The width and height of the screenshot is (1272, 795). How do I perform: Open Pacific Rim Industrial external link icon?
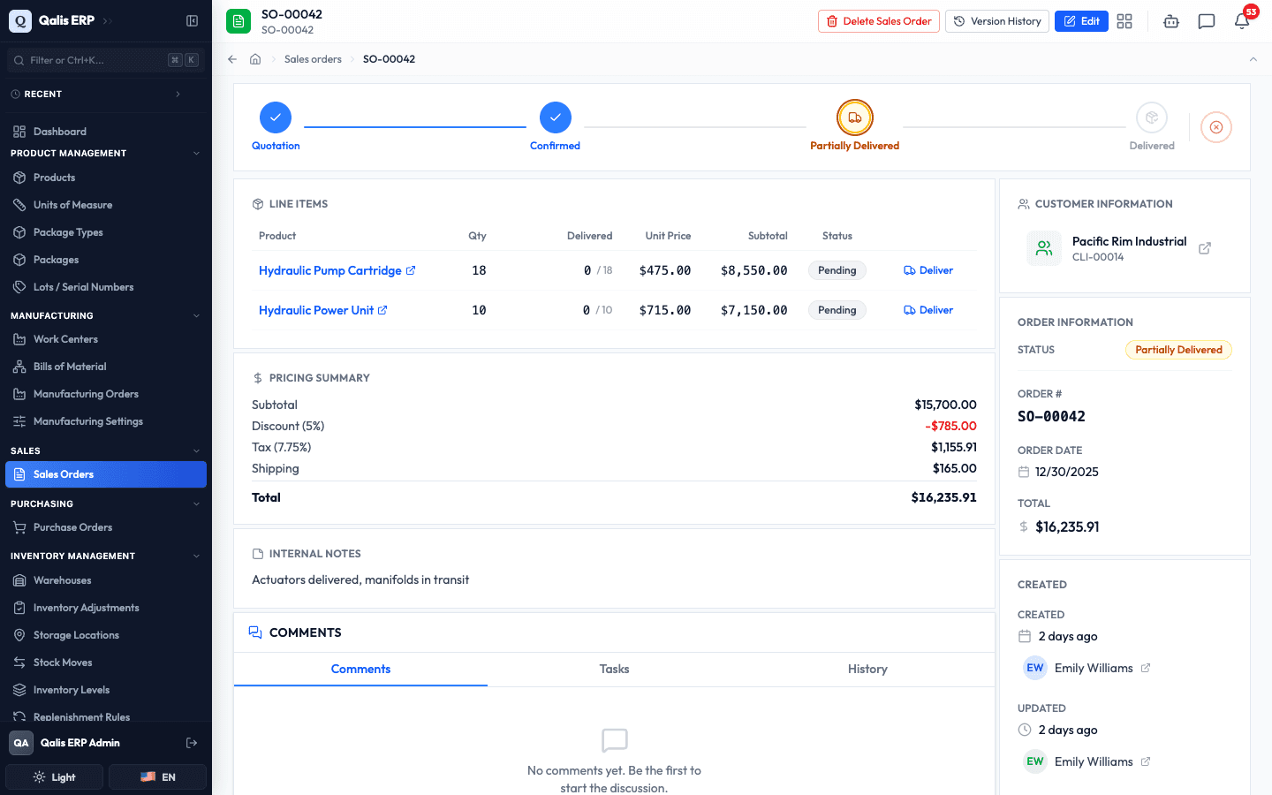[1205, 248]
